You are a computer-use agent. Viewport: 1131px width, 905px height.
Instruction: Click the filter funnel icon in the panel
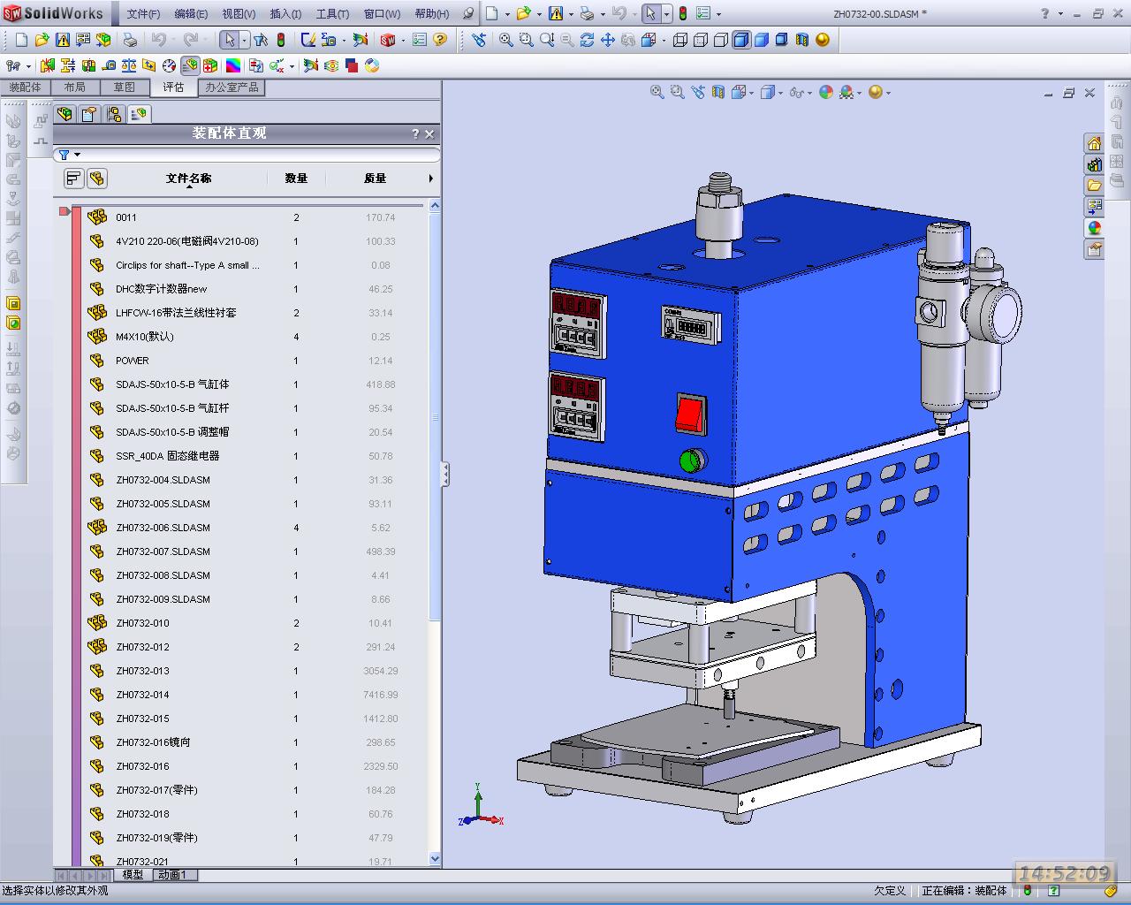point(64,155)
